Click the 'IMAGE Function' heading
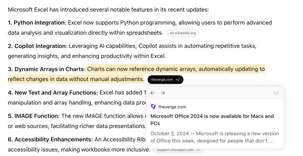 (37, 116)
